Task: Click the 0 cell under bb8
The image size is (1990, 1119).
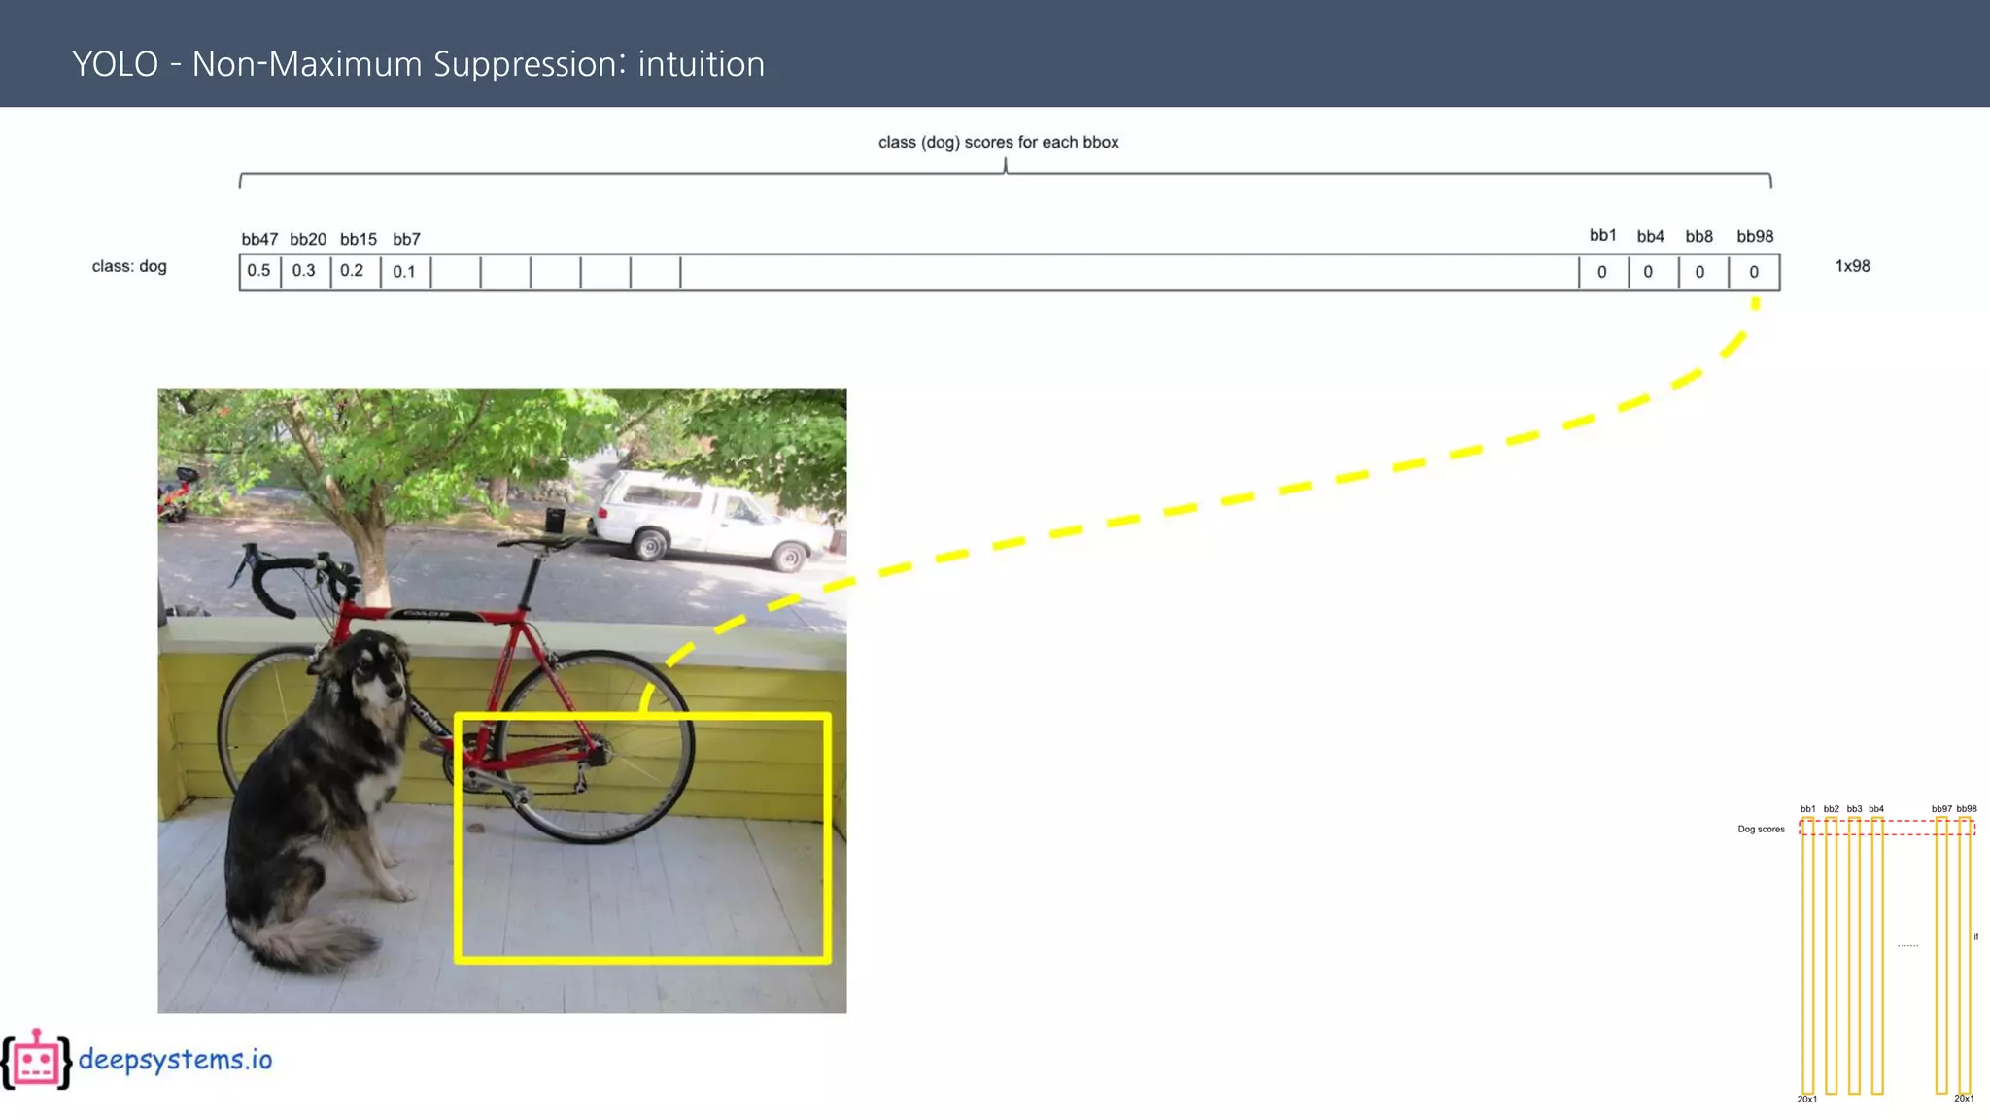Action: 1700,273
